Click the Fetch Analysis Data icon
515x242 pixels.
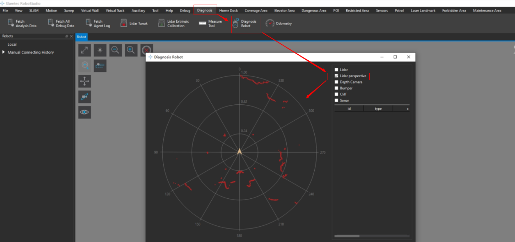tap(11, 23)
